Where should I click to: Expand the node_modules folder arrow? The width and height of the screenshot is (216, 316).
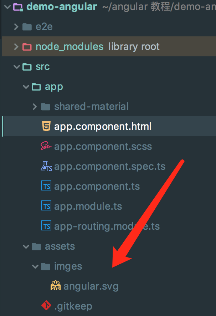point(16,47)
